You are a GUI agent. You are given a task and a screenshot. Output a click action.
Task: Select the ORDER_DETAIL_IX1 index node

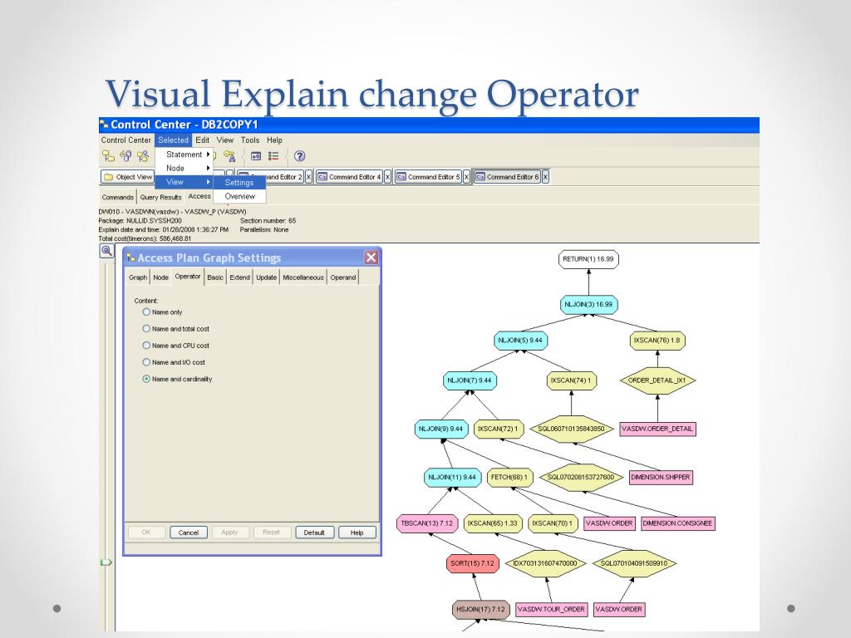pos(657,380)
